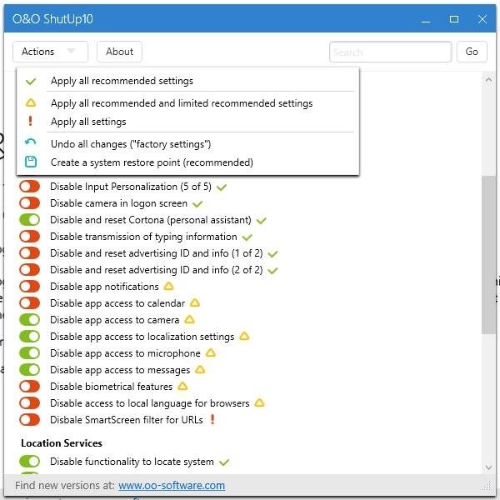Click the save disk icon for restore point
The image size is (500, 500).
click(31, 162)
